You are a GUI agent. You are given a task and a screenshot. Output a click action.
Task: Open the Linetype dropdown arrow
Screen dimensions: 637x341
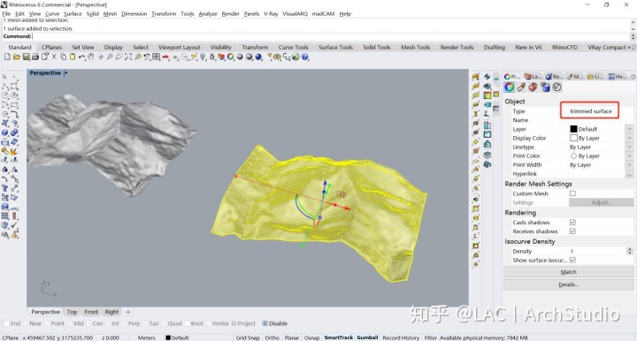tap(629, 147)
